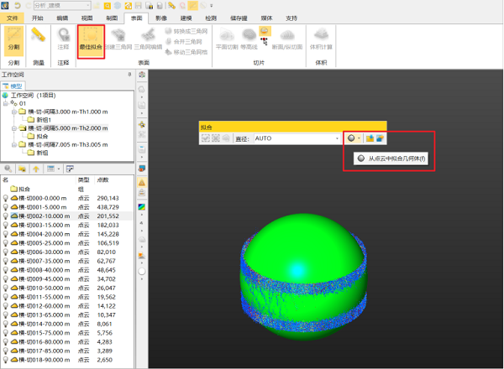
Task: Click the 最佳拟合 best fit tool
Action: pos(91,42)
